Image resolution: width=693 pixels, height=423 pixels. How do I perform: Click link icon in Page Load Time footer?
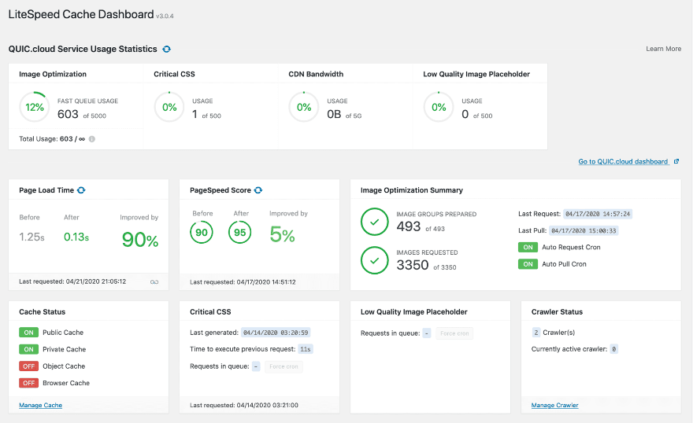pos(154,281)
